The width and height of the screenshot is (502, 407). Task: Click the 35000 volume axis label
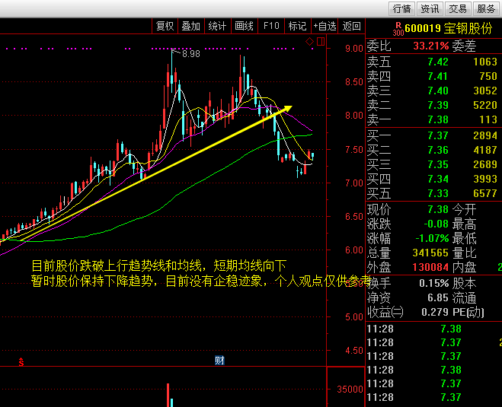click(x=350, y=389)
